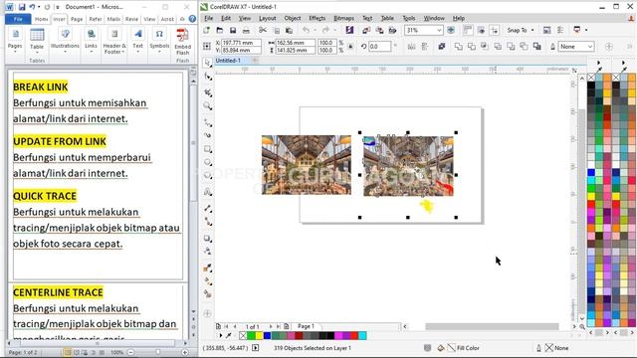
Task: Click the Print icon in CorelDRAW toolbar
Action: pyautogui.click(x=246, y=31)
